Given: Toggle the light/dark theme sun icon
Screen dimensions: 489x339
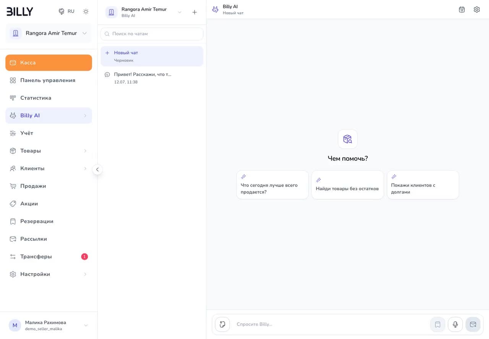Looking at the screenshot, I should (86, 11).
